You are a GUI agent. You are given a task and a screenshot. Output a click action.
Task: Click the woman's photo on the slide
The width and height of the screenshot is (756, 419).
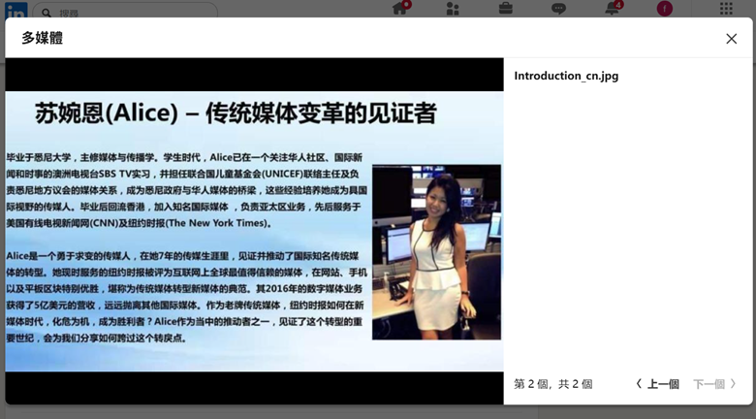436,252
